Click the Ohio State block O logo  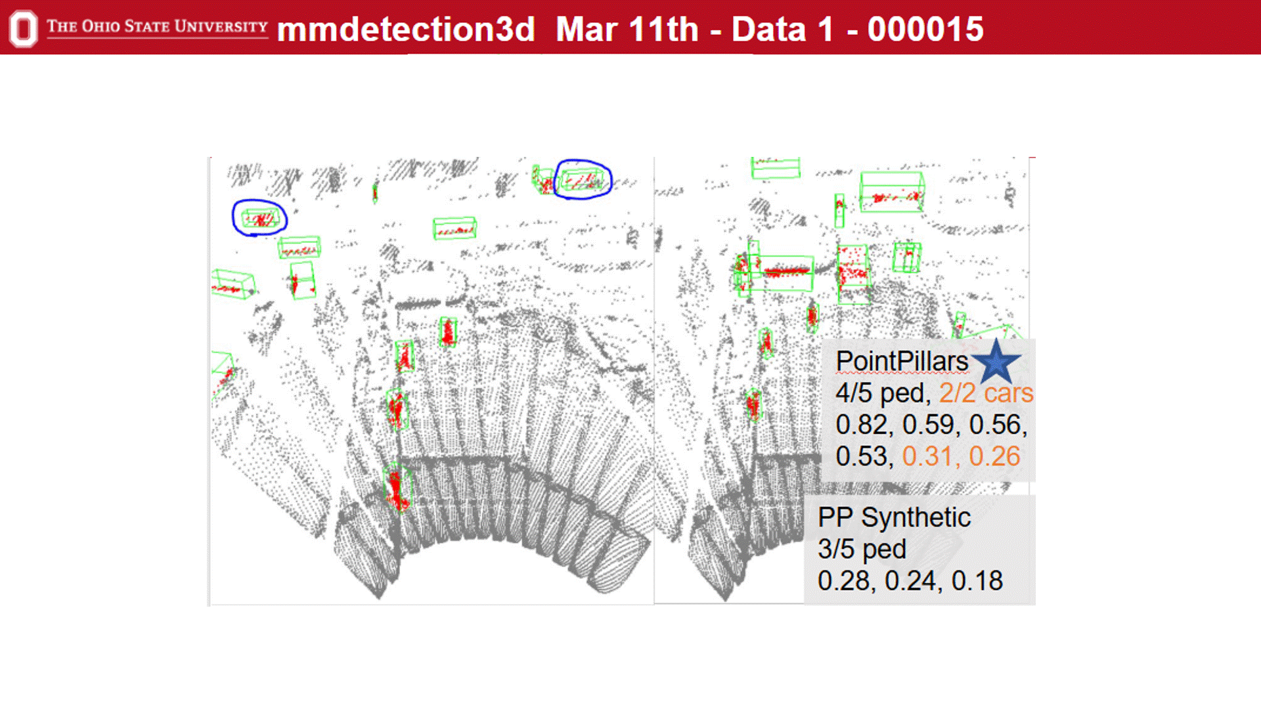(23, 28)
